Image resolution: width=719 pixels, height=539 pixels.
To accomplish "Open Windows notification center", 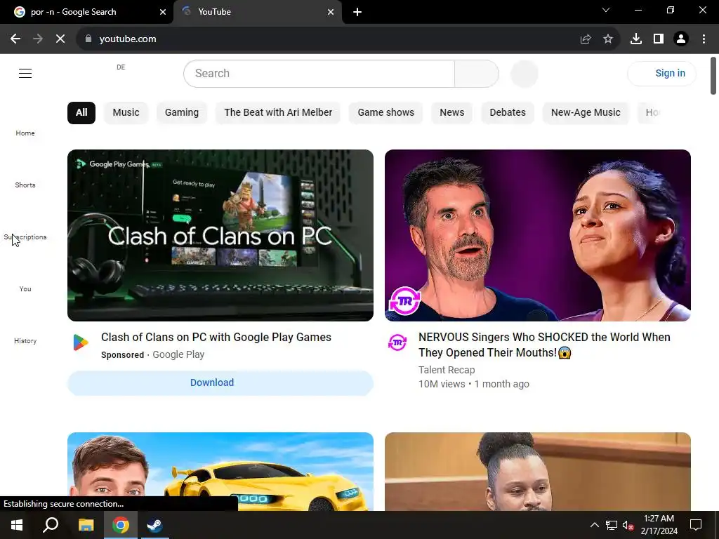I will pyautogui.click(x=696, y=525).
